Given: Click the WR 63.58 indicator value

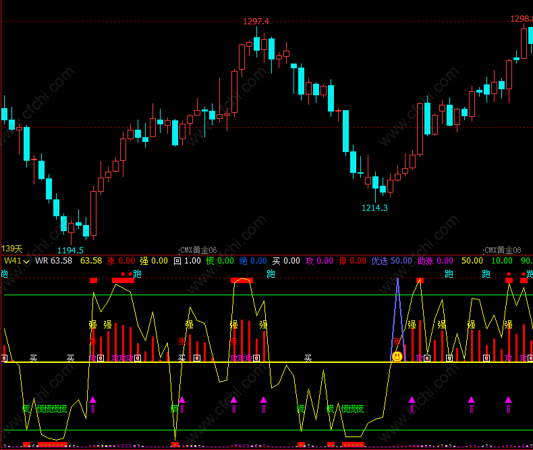Looking at the screenshot, I should pyautogui.click(x=54, y=261).
